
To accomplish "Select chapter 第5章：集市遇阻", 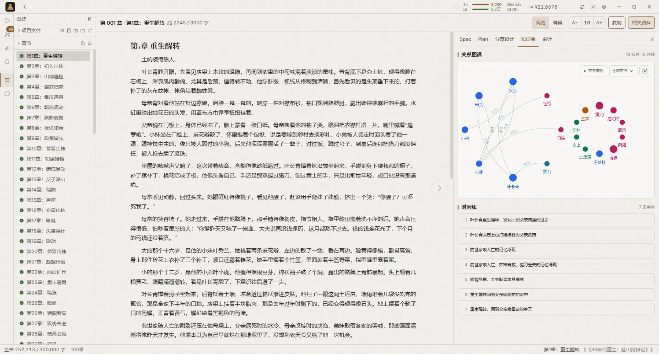I will (53, 97).
